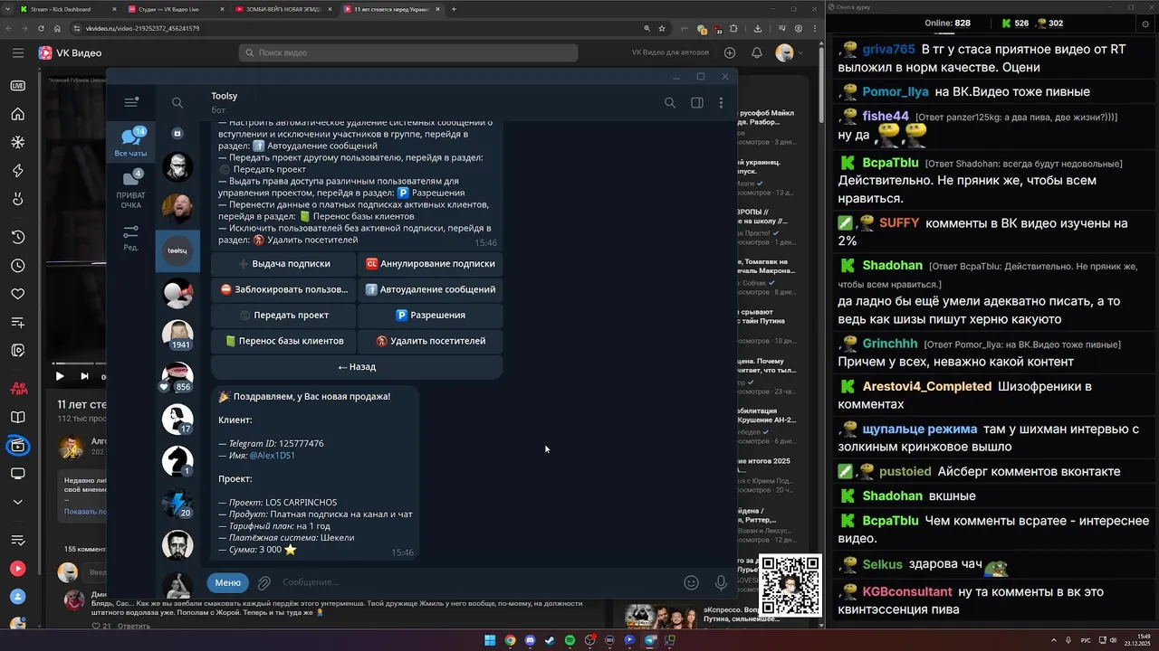Switch to the ЗОМБИ-ВЕЙП tab

[283, 9]
